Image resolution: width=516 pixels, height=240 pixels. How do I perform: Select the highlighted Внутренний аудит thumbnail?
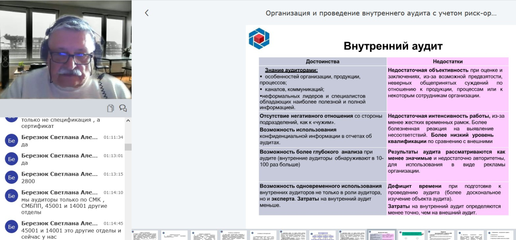pyautogui.click(x=382, y=235)
